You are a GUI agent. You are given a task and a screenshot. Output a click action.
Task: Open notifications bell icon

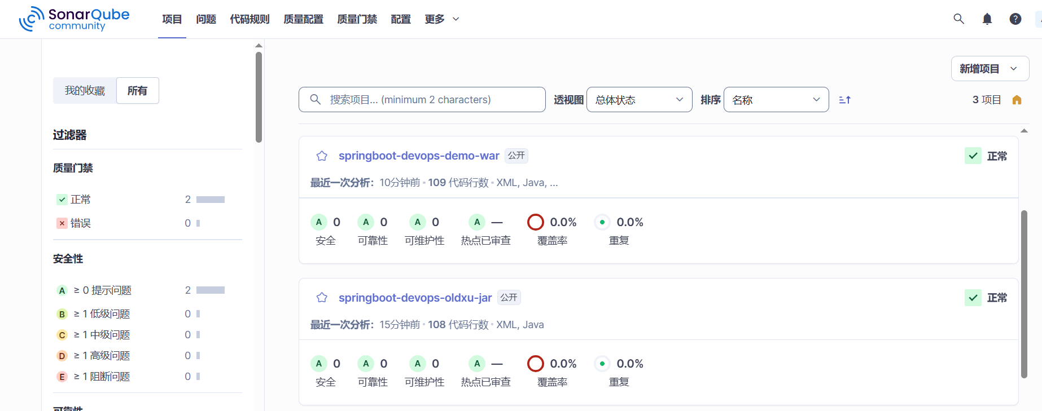click(x=987, y=19)
